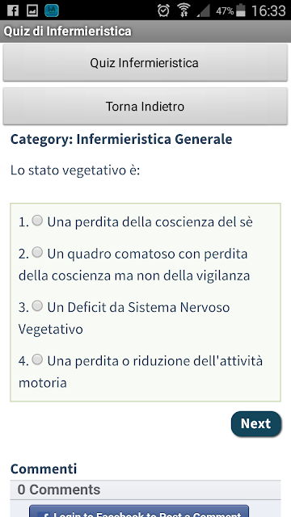Tap the battery level icon
The width and height of the screenshot is (291, 517).
pos(241,11)
